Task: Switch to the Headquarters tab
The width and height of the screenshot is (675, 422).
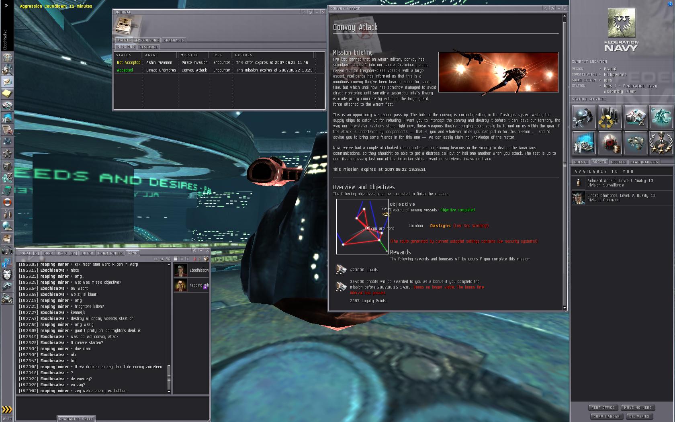Action: coord(644,162)
